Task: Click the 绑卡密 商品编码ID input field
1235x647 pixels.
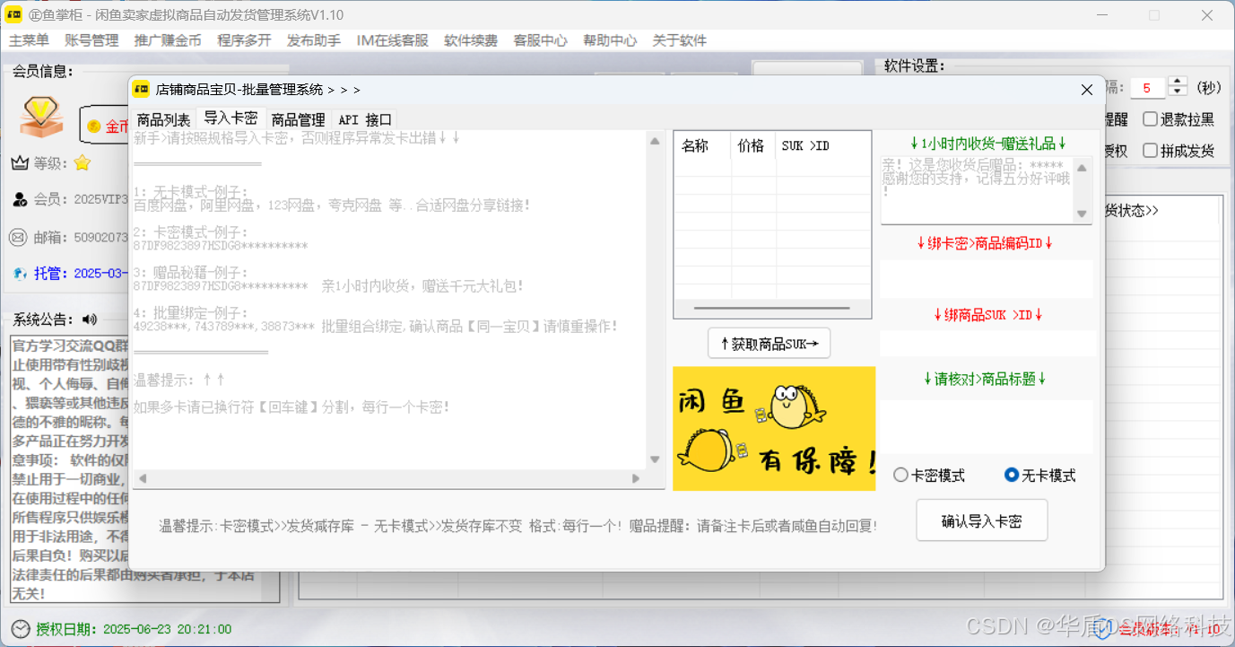Action: pos(987,278)
